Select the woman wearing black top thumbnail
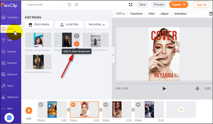This screenshot has height=124, width=213. point(38,62)
